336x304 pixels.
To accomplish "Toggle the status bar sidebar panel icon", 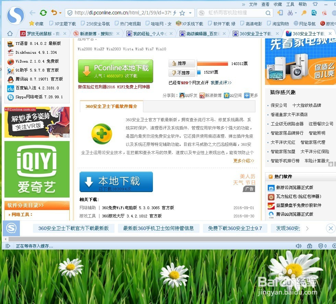I will (8, 246).
